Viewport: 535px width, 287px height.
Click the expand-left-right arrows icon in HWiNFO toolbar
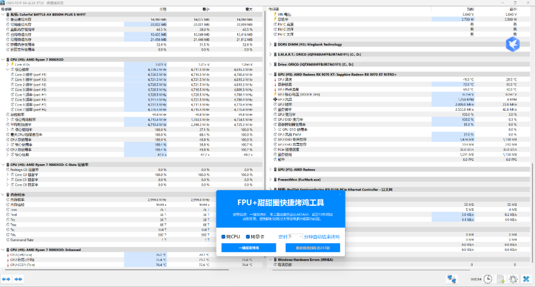[6, 279]
